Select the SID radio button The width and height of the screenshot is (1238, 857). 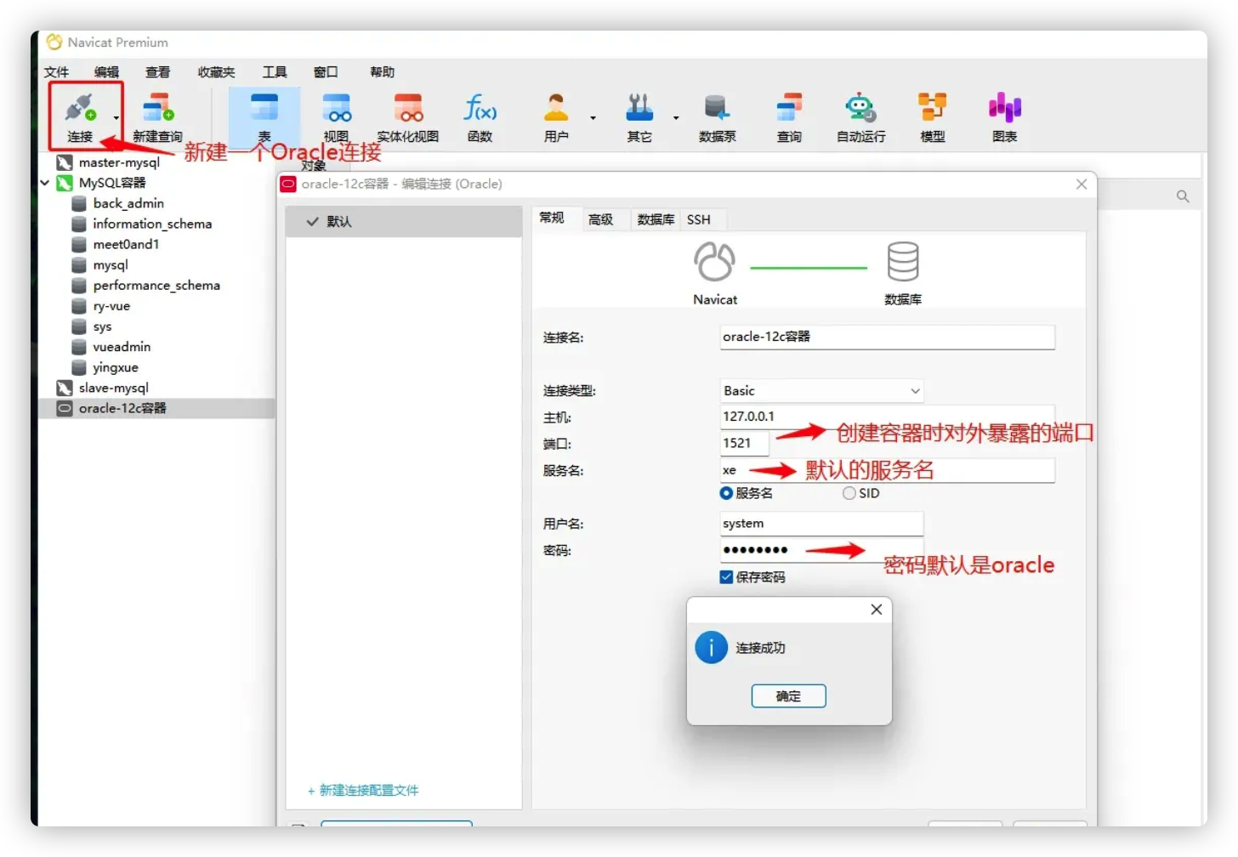[x=849, y=493]
